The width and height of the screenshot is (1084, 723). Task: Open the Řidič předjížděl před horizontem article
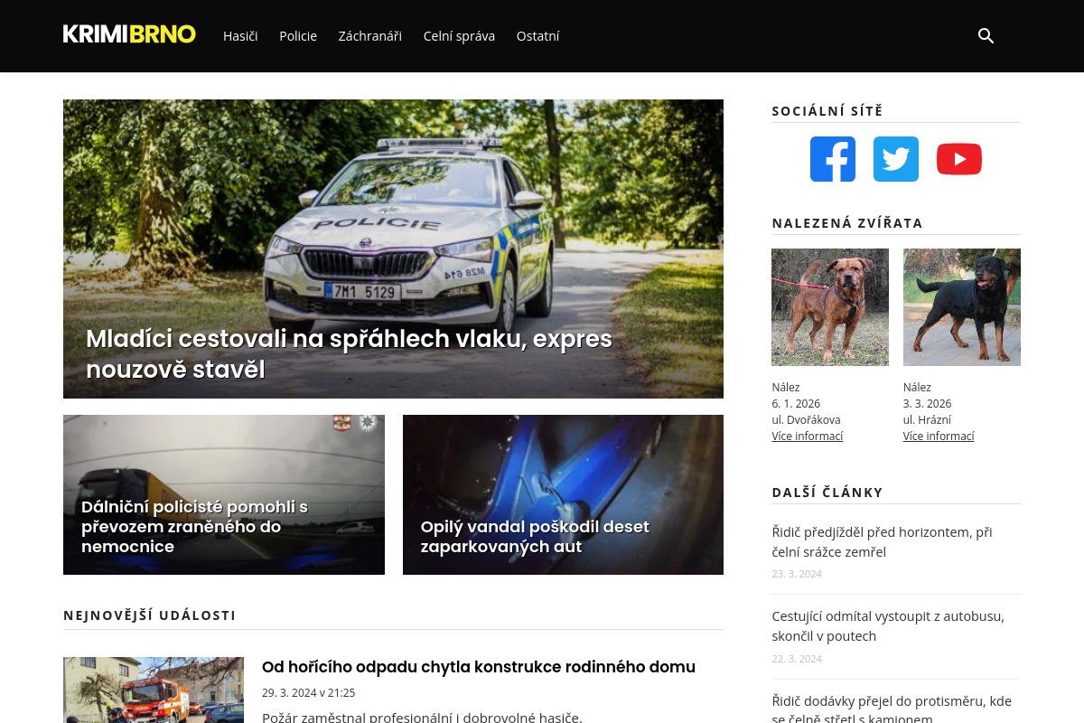point(883,542)
